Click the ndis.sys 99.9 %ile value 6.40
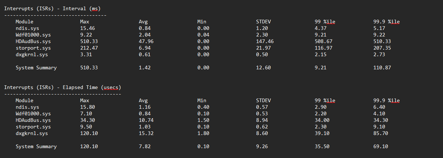Image resolution: width=443 pixels, height=158 pixels. [x=379, y=107]
